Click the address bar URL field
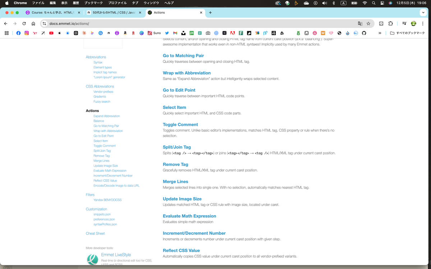The image size is (431, 269). (x=201, y=24)
